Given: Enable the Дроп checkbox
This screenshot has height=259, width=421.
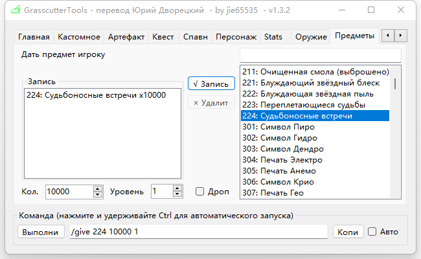Looking at the screenshot, I should coord(200,192).
